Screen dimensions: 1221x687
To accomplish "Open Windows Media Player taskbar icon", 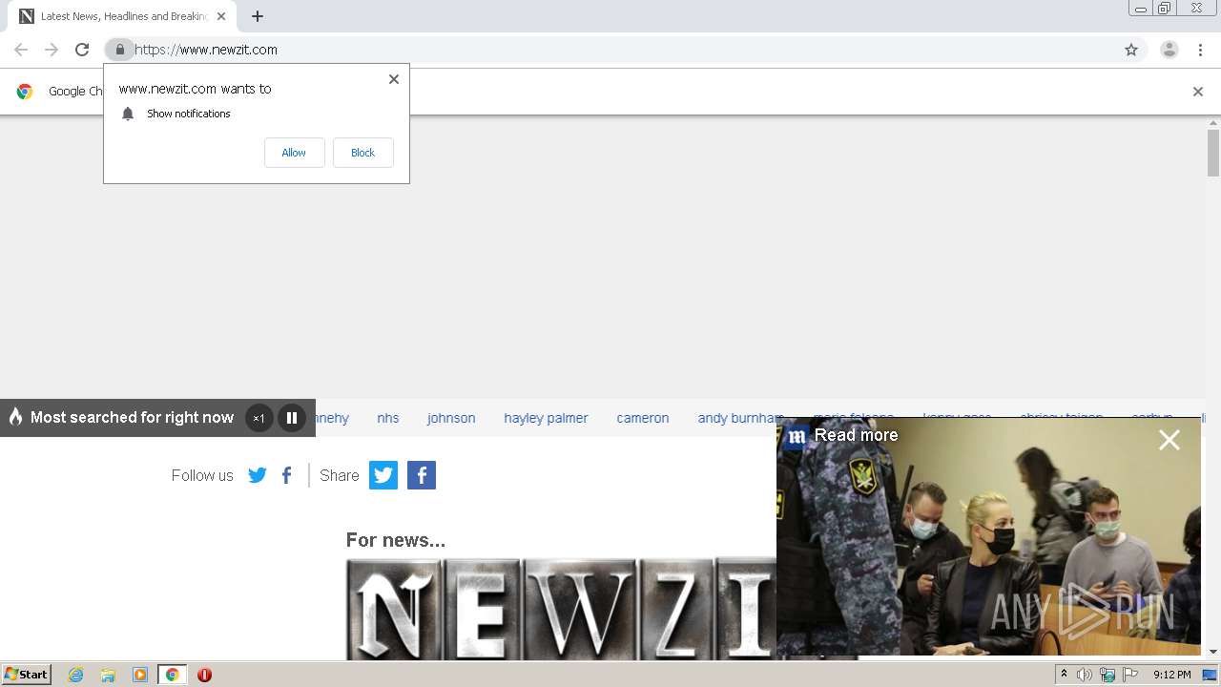I will [x=140, y=675].
